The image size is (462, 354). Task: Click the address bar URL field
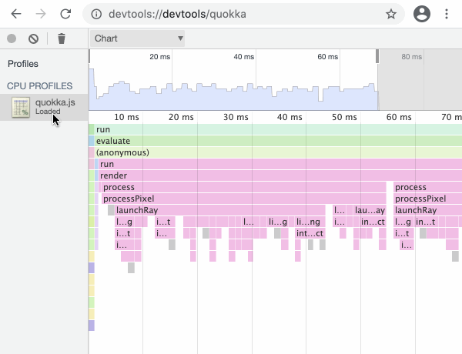(x=231, y=14)
